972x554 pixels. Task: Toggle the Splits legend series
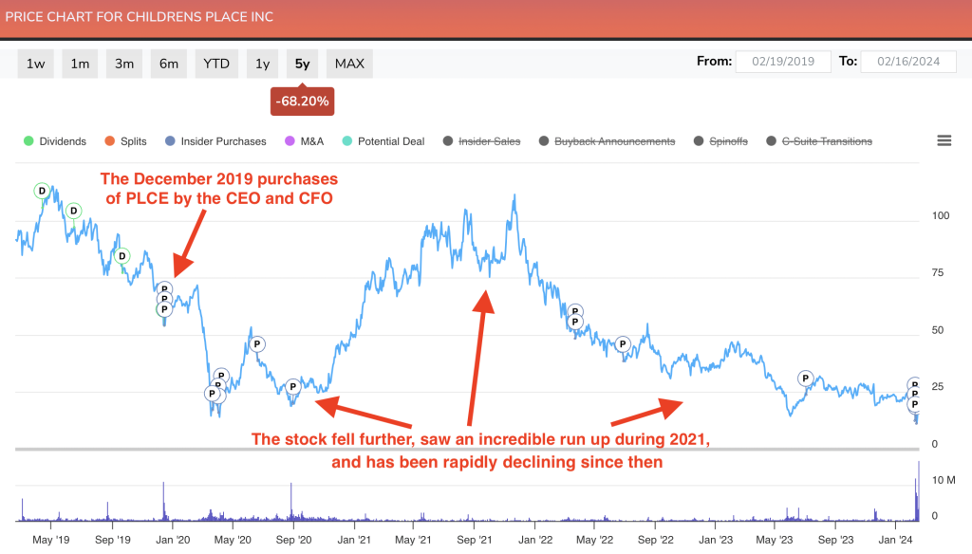click(126, 141)
